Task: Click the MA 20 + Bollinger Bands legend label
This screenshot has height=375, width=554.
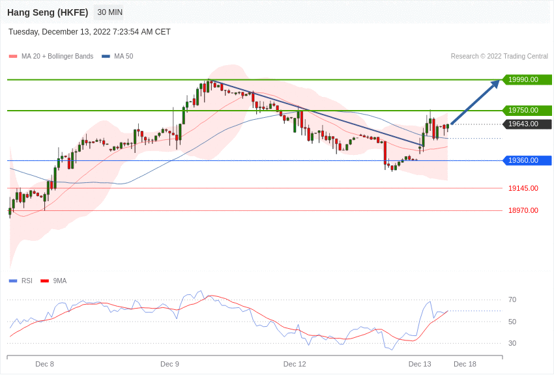Action: coord(57,57)
